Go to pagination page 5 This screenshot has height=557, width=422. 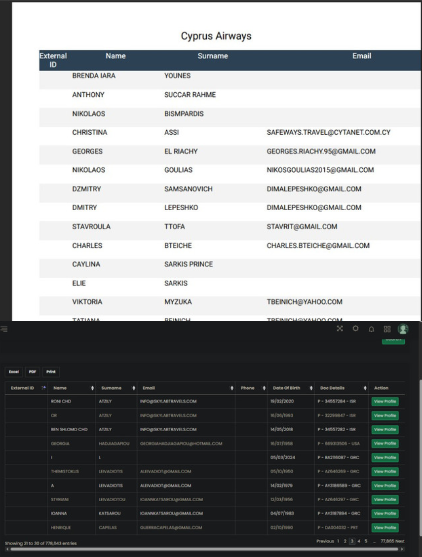point(365,541)
